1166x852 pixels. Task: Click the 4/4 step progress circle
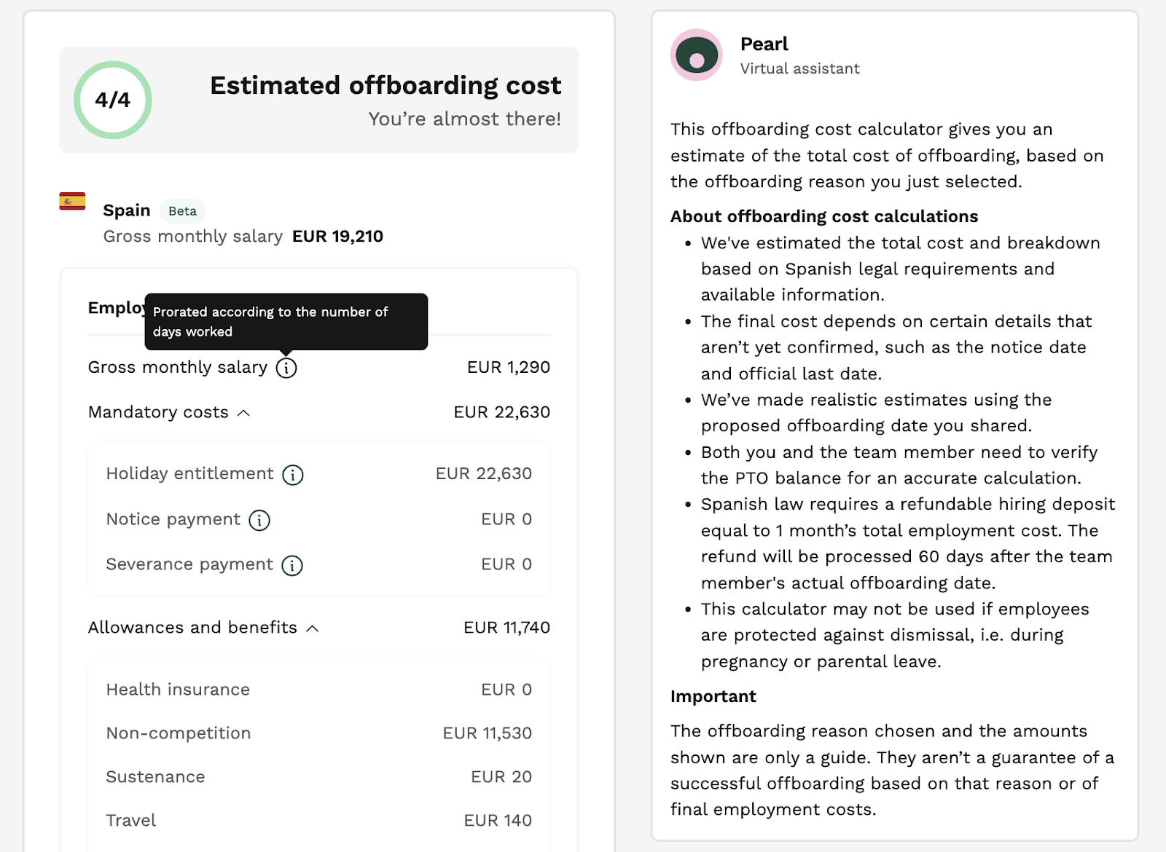tap(113, 100)
